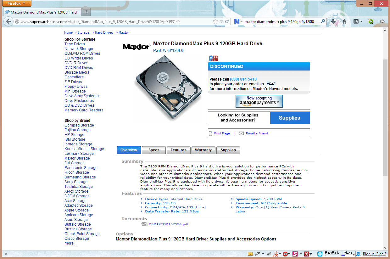The image size is (390, 259).
Task: Expand the Adblock Plus dropdown arrow
Action: point(290,254)
